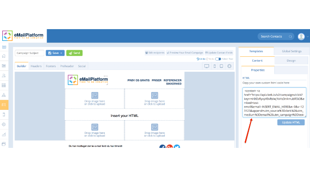
Task: Open the statistics chart icon in sidebar
Action: pos(4,134)
